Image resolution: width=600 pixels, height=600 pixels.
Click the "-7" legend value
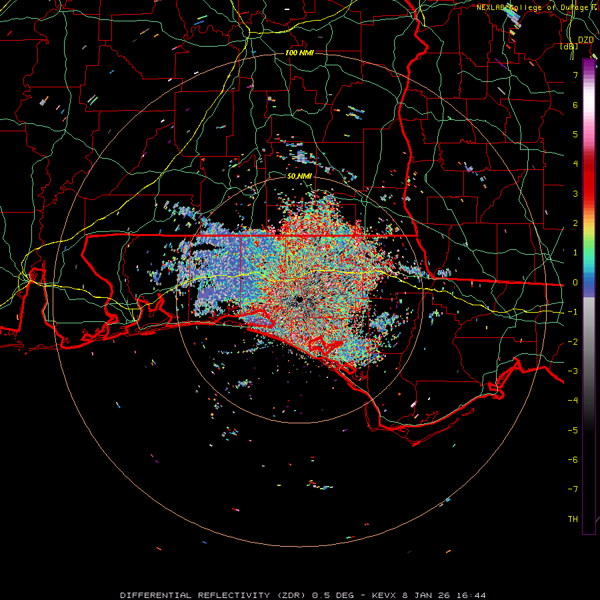573,489
